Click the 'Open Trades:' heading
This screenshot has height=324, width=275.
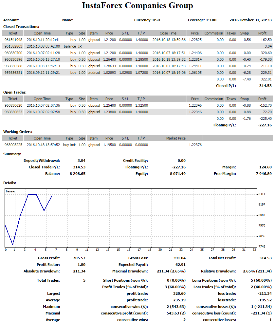tap(15, 92)
